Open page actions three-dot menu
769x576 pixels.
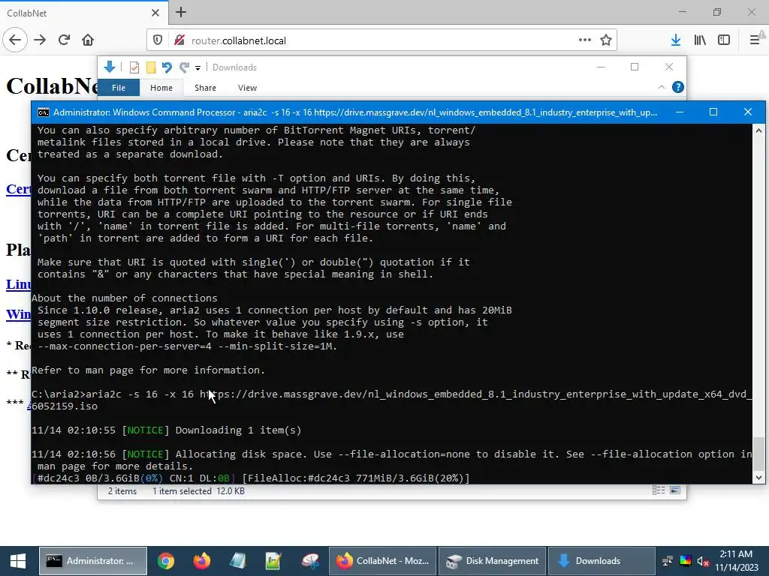[584, 40]
